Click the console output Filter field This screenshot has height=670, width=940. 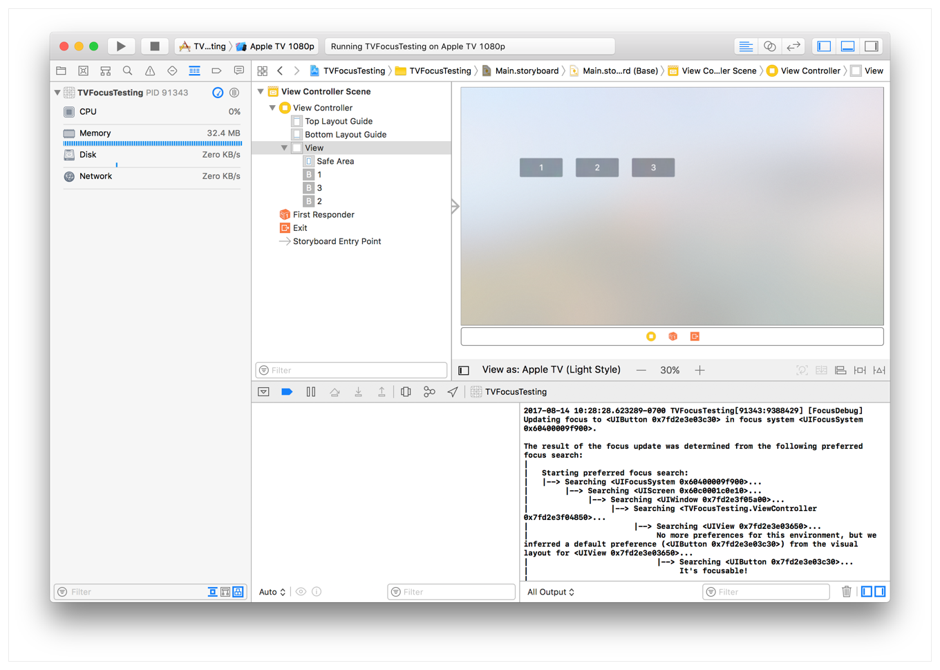(x=767, y=592)
